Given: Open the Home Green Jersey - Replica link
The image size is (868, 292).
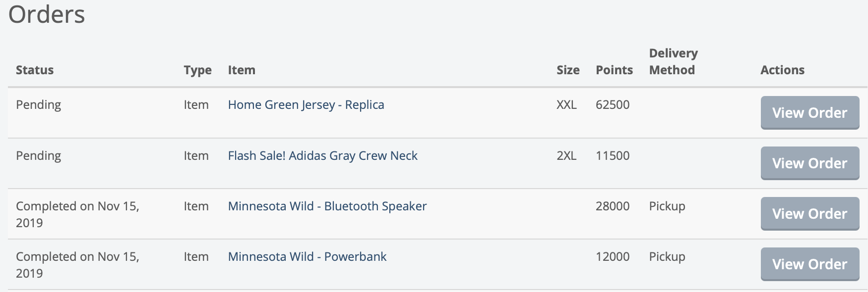Looking at the screenshot, I should [306, 105].
